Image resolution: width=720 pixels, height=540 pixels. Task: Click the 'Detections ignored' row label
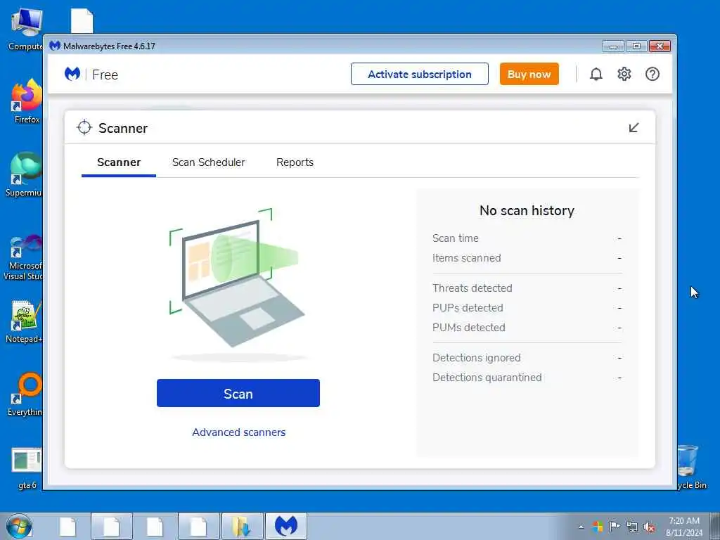(476, 357)
